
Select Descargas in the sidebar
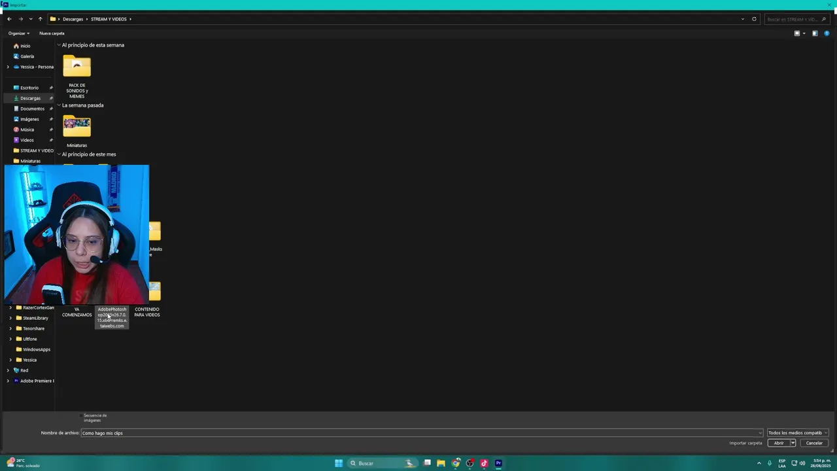30,98
